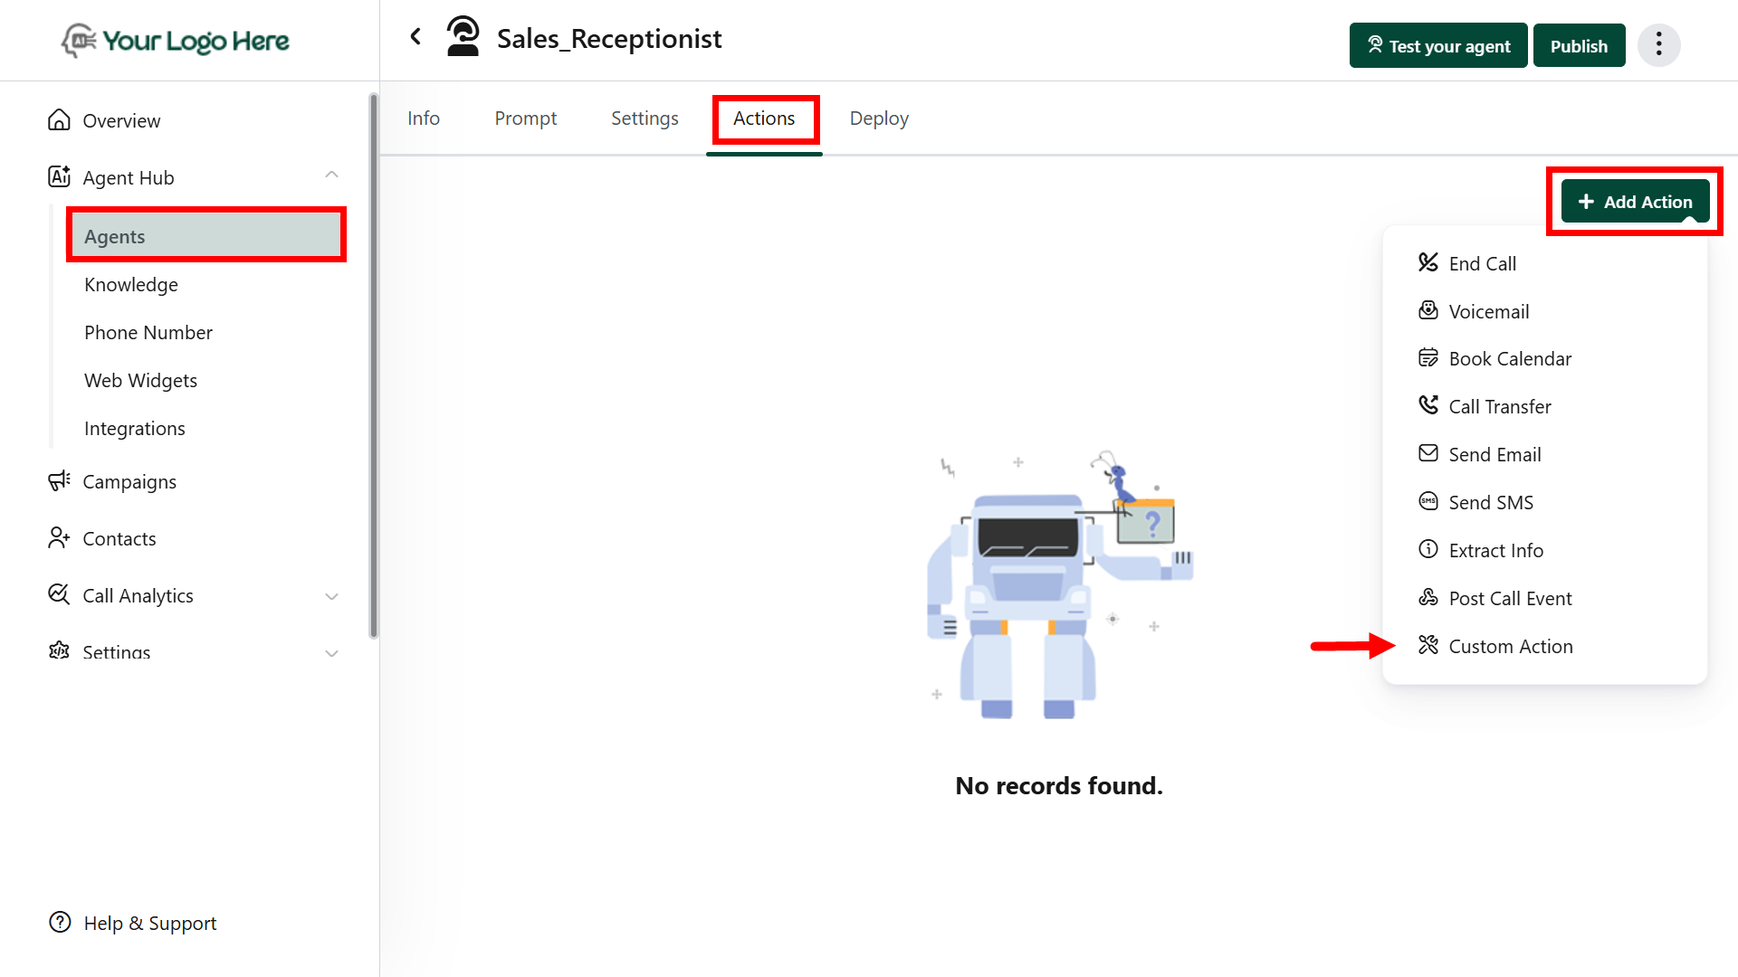Collapse the Agent Hub section chevron
Viewport: 1738px width, 977px height.
coord(331,175)
